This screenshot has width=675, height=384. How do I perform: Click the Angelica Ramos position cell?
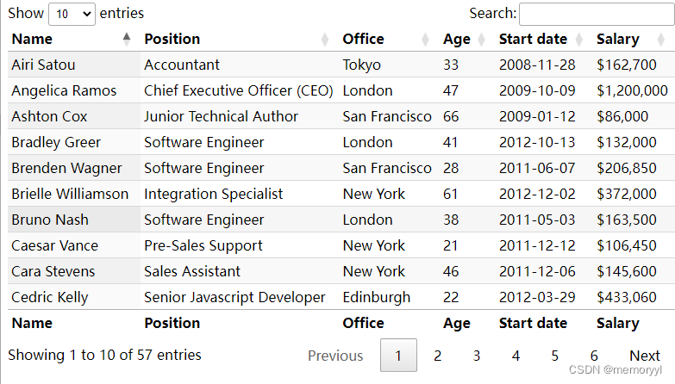tap(238, 90)
